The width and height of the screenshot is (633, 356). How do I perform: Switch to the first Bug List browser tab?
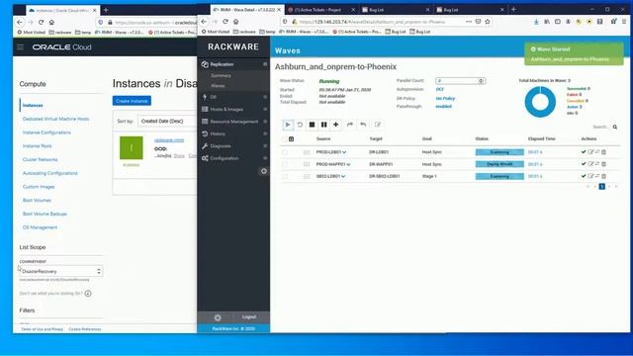pyautogui.click(x=396, y=9)
